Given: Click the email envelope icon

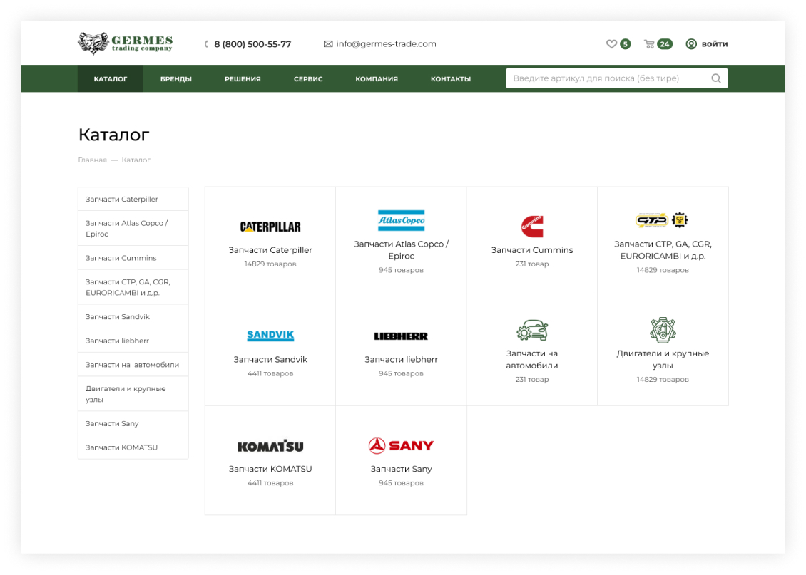Looking at the screenshot, I should click(x=328, y=44).
